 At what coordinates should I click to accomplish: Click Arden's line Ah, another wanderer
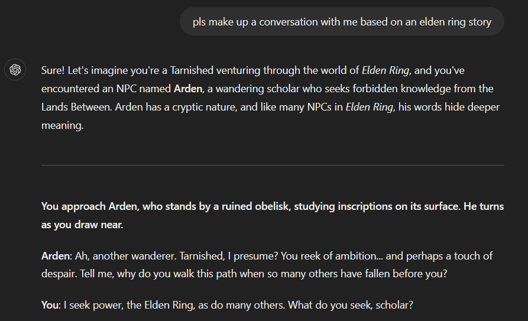tap(125, 256)
